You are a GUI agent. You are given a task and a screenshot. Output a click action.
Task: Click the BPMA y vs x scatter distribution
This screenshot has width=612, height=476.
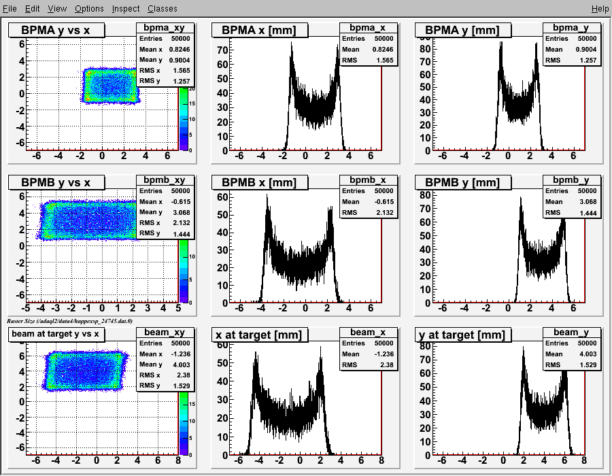[x=110, y=86]
